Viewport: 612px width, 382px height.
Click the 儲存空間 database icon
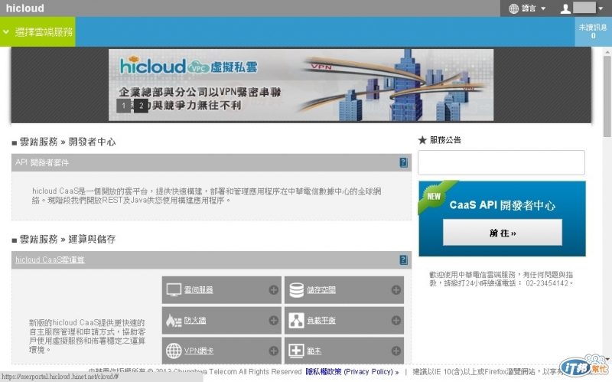click(296, 290)
